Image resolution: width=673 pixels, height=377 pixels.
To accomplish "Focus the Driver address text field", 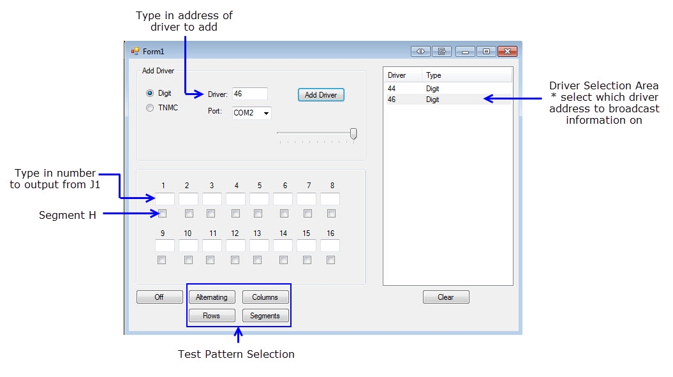I will (x=249, y=94).
